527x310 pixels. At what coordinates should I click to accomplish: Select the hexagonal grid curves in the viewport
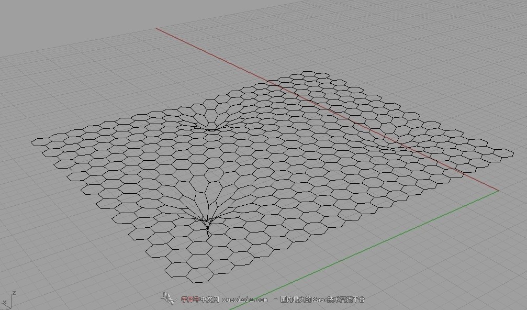273,176
